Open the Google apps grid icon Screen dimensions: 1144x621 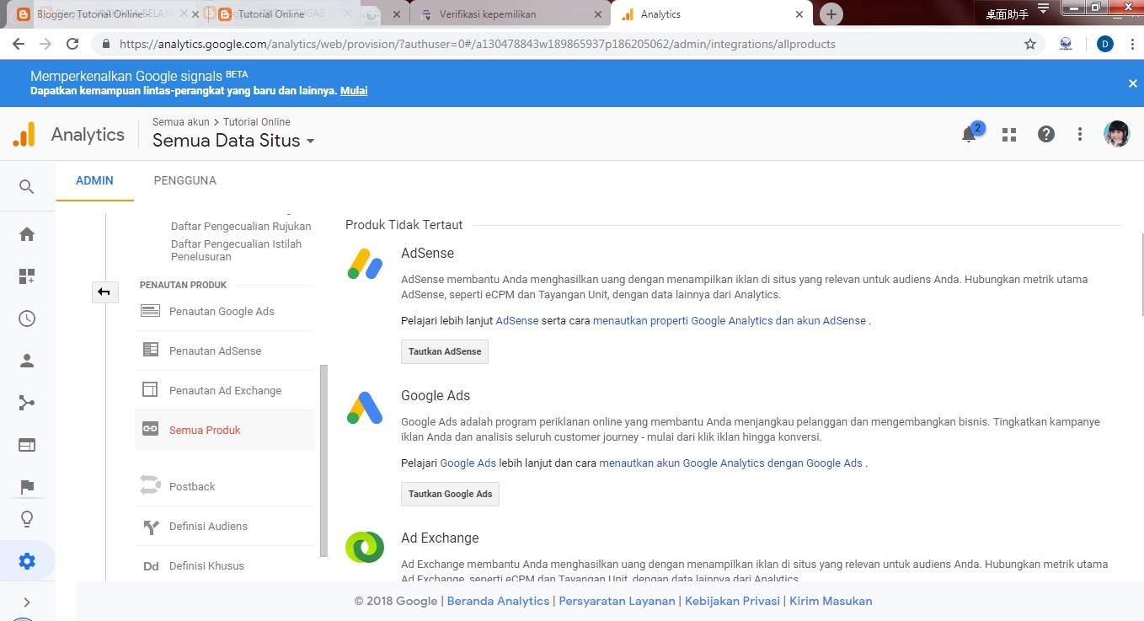(x=1009, y=135)
